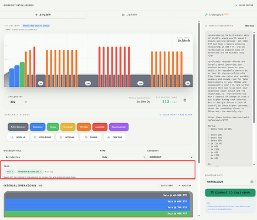Add a Neuromuscular block
The image size is (257, 220).
[x=119, y=127]
